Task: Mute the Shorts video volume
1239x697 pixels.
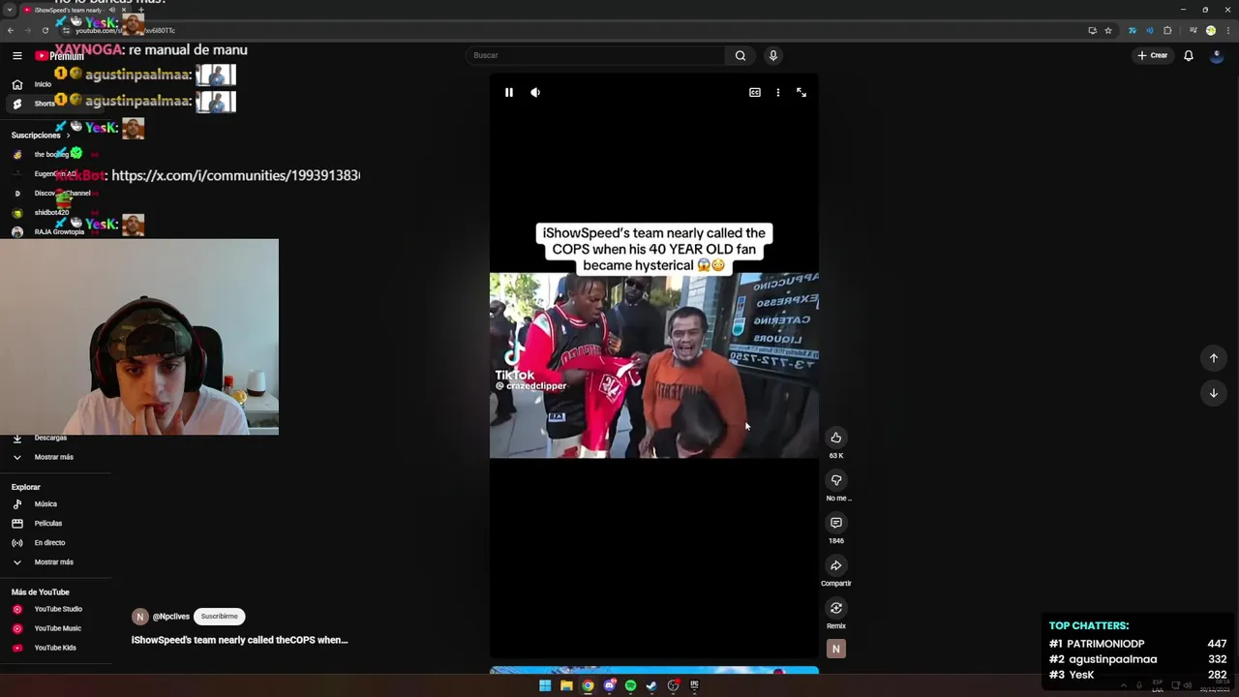Action: coord(535,93)
